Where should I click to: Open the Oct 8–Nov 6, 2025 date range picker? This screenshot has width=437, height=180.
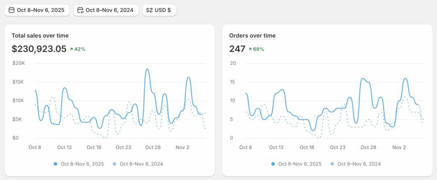click(37, 10)
